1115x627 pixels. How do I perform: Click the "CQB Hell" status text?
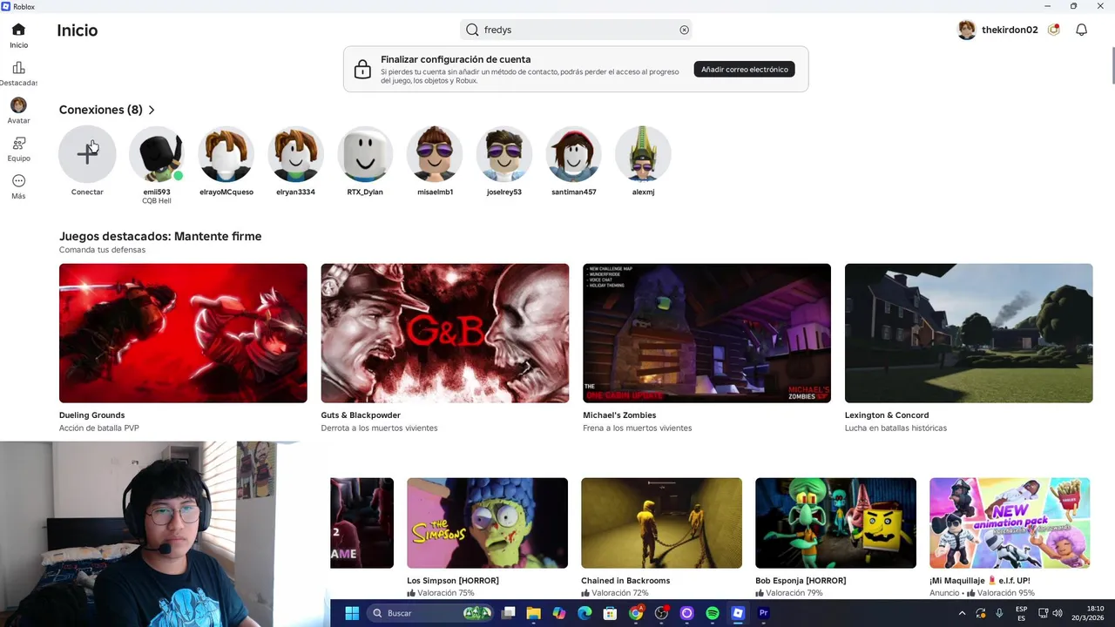(x=157, y=201)
